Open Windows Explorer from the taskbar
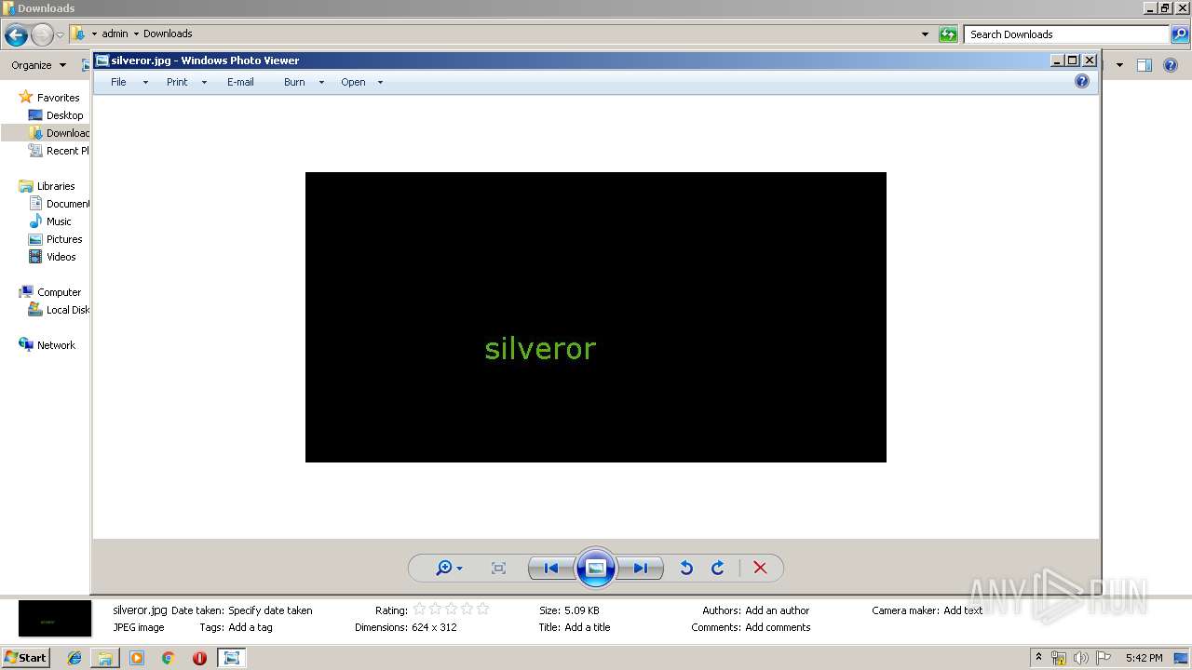 point(105,658)
